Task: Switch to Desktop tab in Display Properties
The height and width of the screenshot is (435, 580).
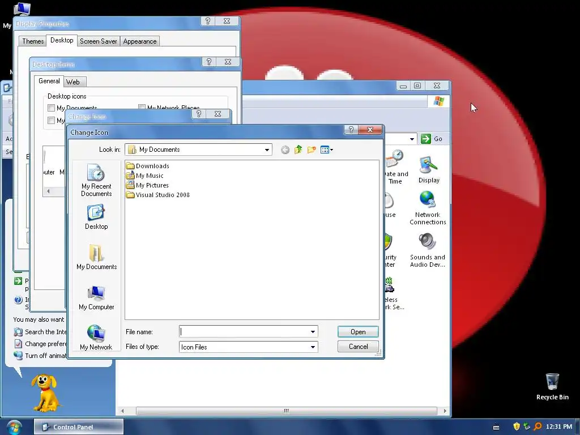Action: tap(62, 40)
